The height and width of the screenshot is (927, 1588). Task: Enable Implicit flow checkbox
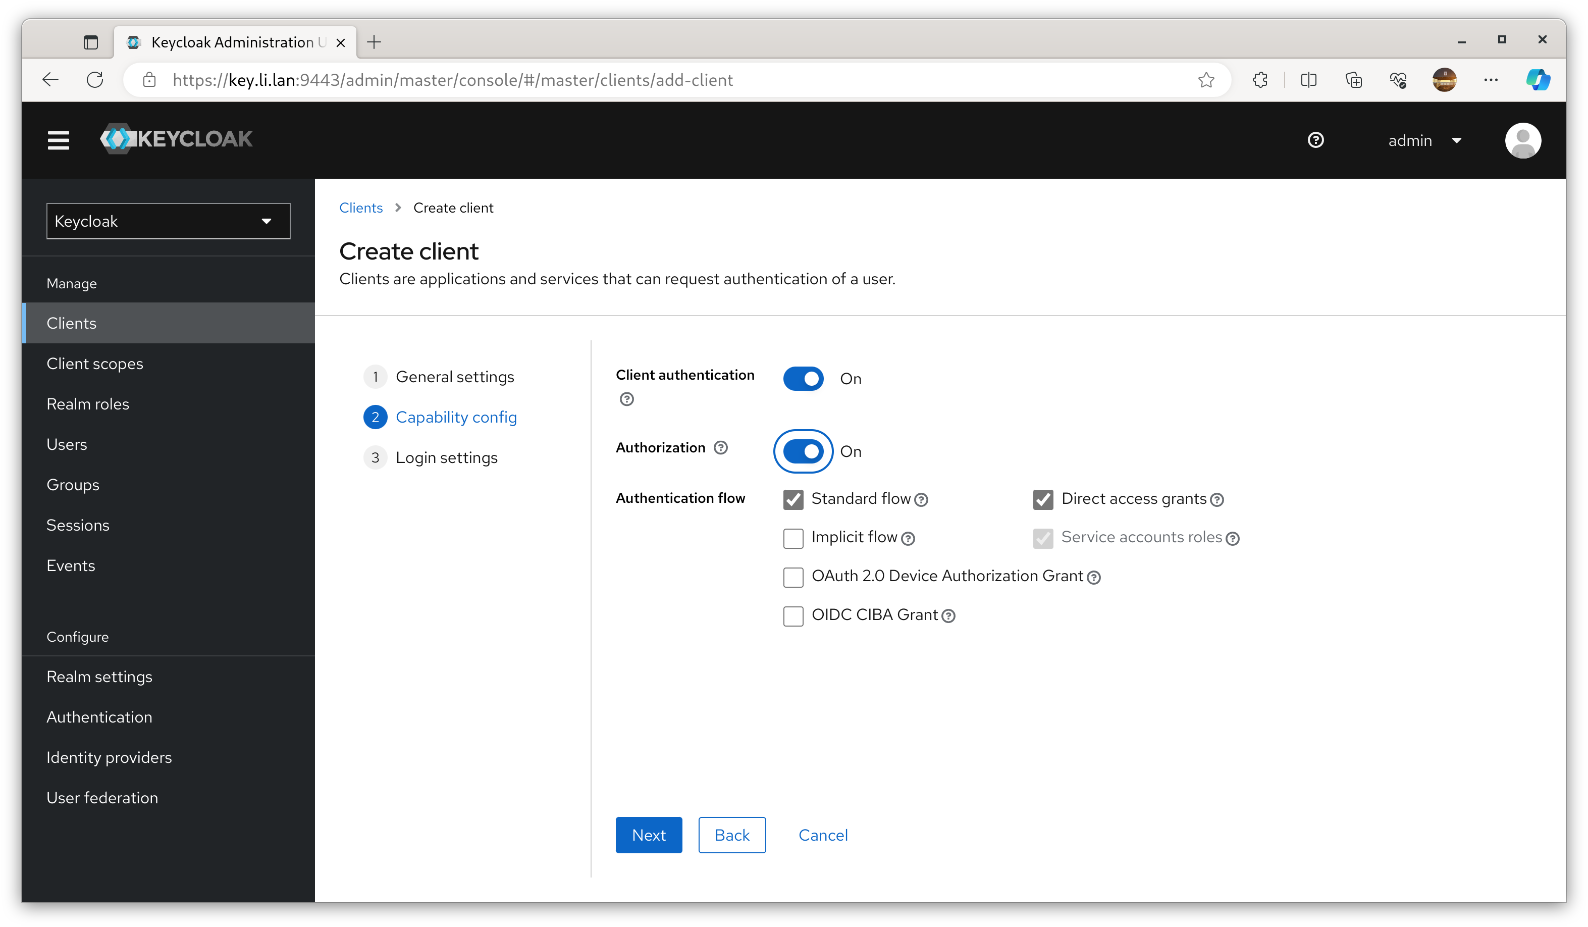(x=793, y=538)
